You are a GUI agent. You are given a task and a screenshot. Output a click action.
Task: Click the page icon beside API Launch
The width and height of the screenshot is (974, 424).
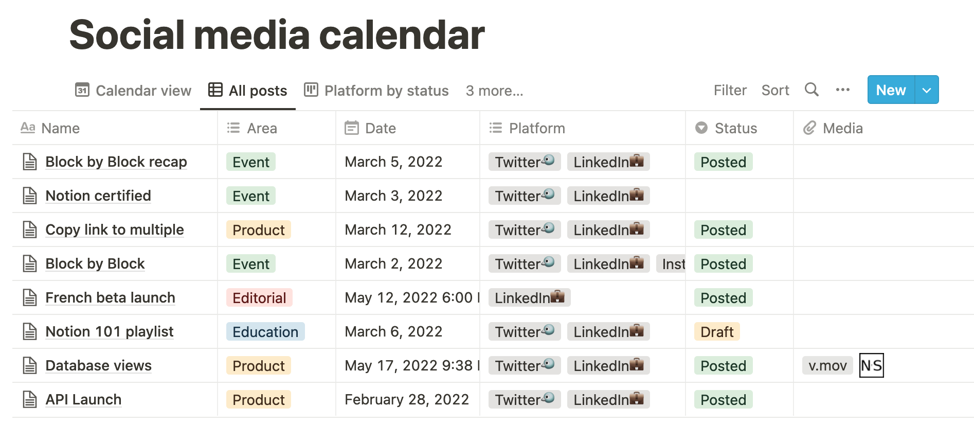(x=30, y=399)
